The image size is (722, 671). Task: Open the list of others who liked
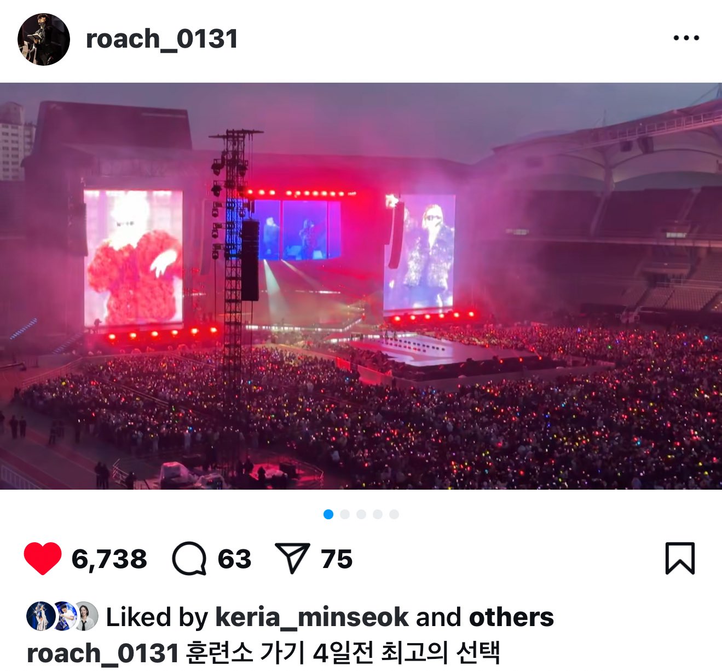tap(511, 617)
